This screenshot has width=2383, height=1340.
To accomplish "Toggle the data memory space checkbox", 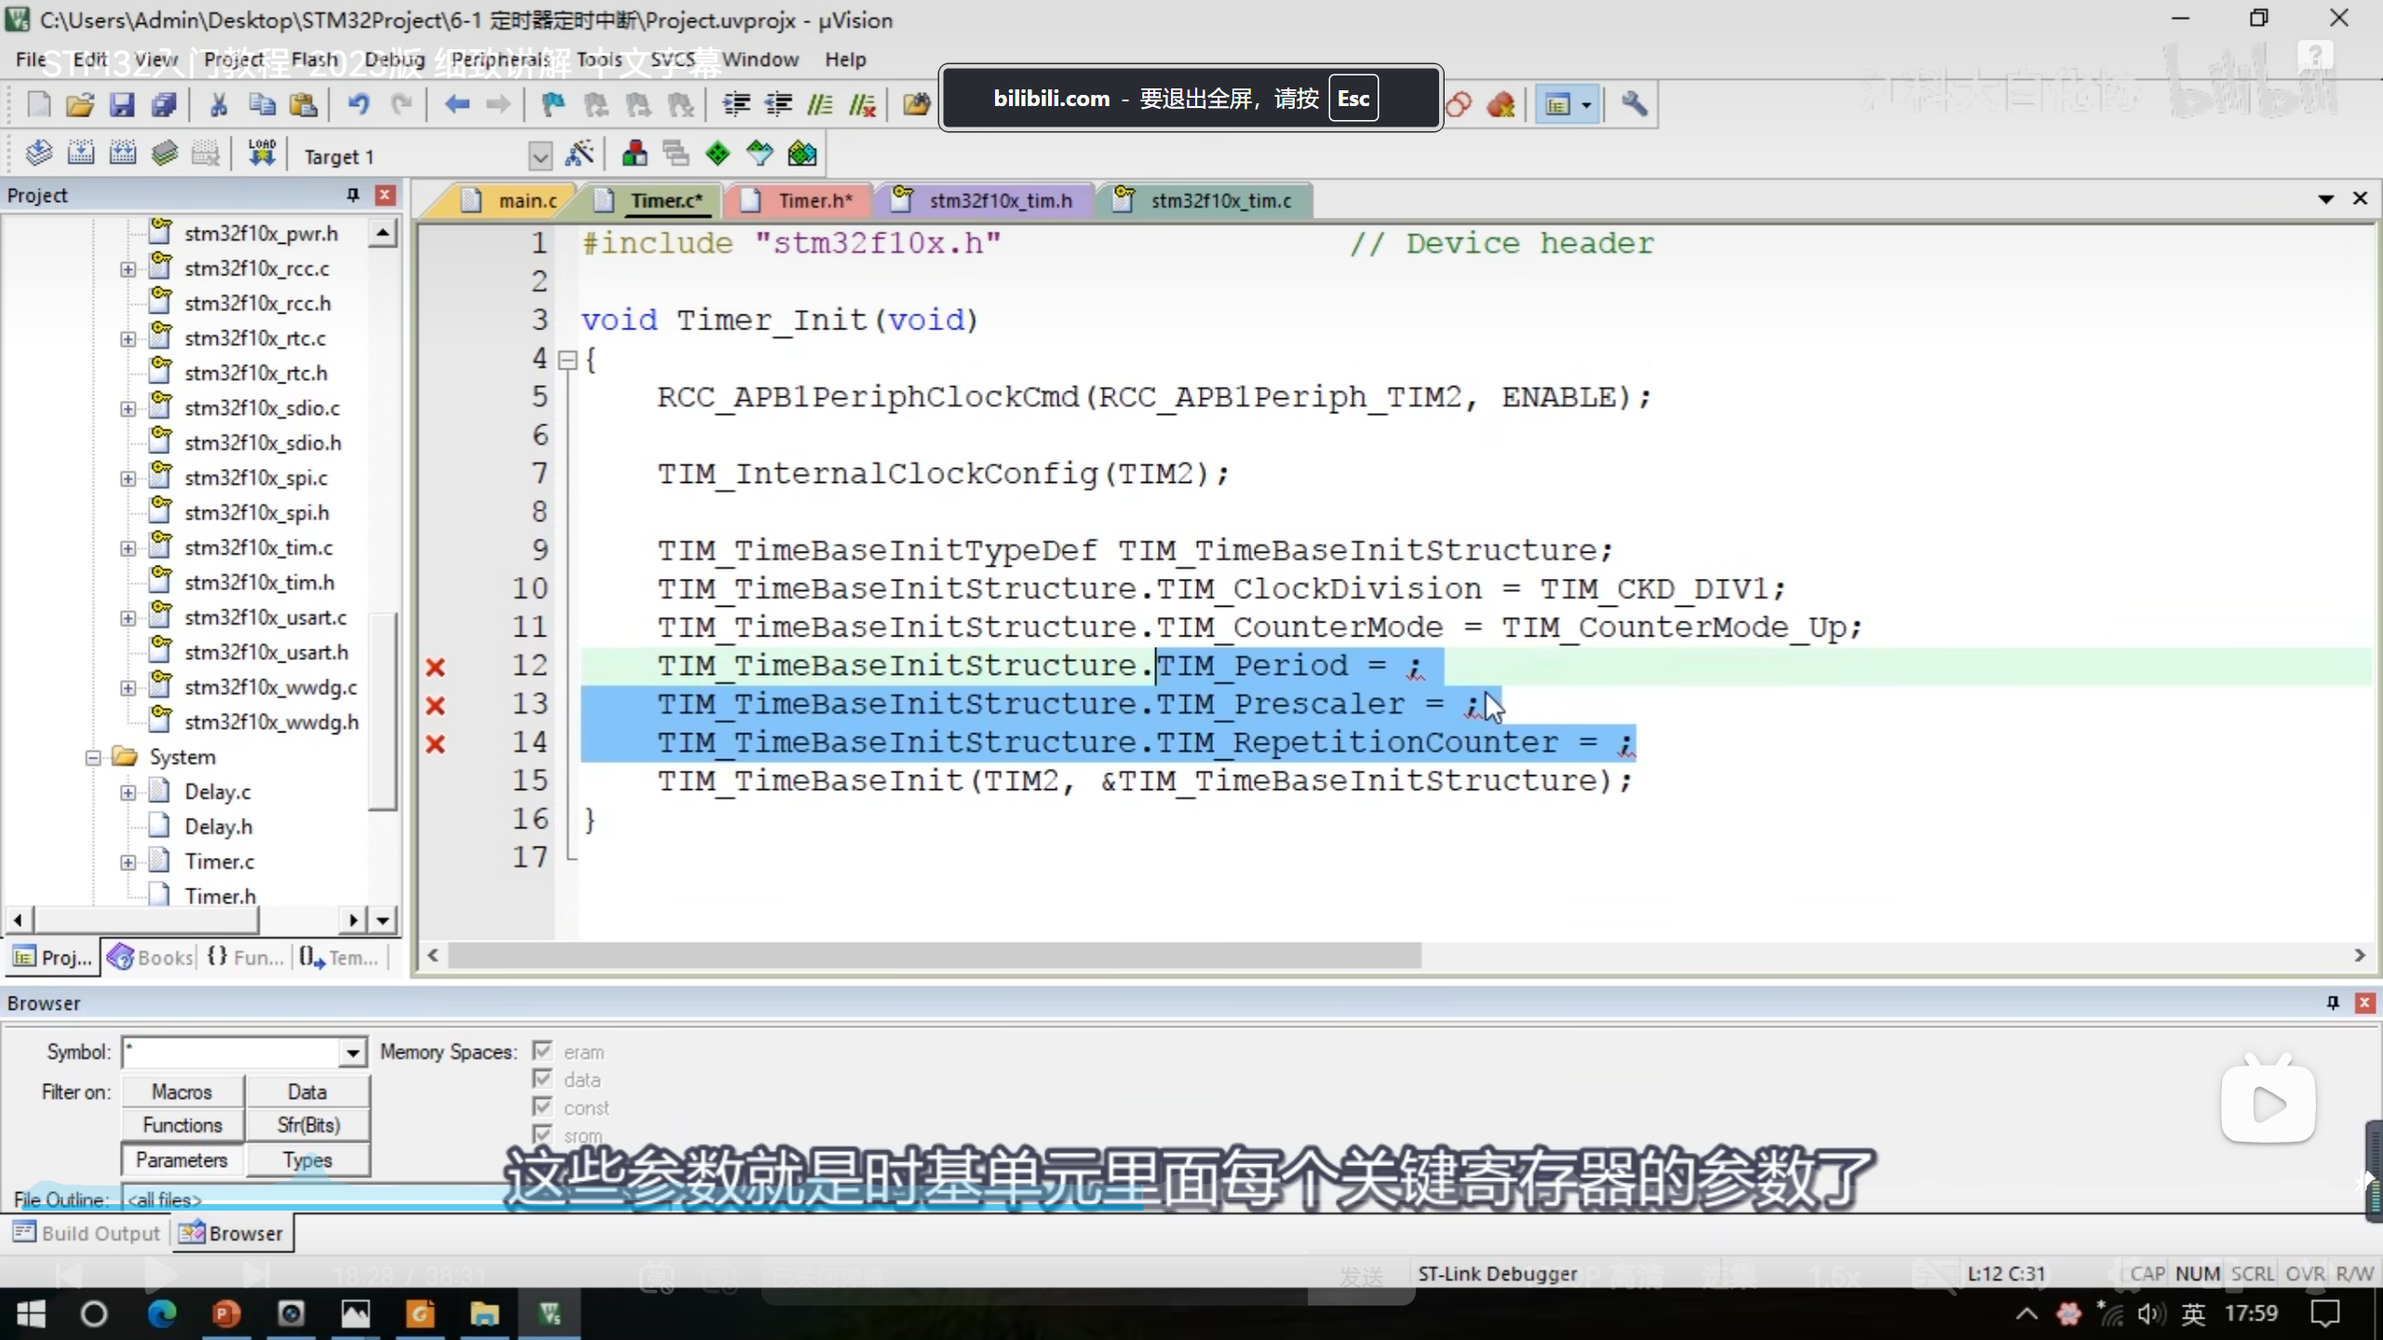I will [x=543, y=1079].
